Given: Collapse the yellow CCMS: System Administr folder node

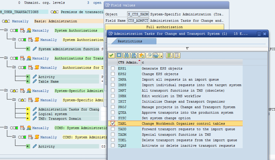Looking at the screenshot, I should pos(14,137).
